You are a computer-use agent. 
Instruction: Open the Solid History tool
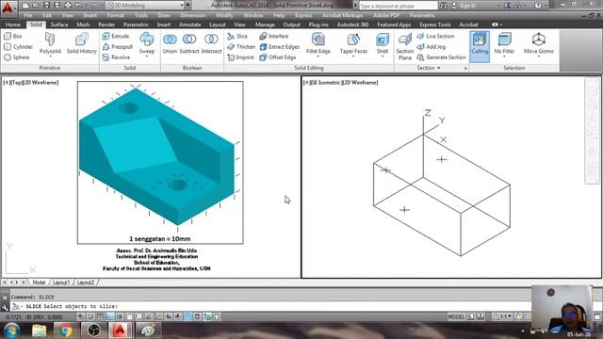pyautogui.click(x=82, y=43)
